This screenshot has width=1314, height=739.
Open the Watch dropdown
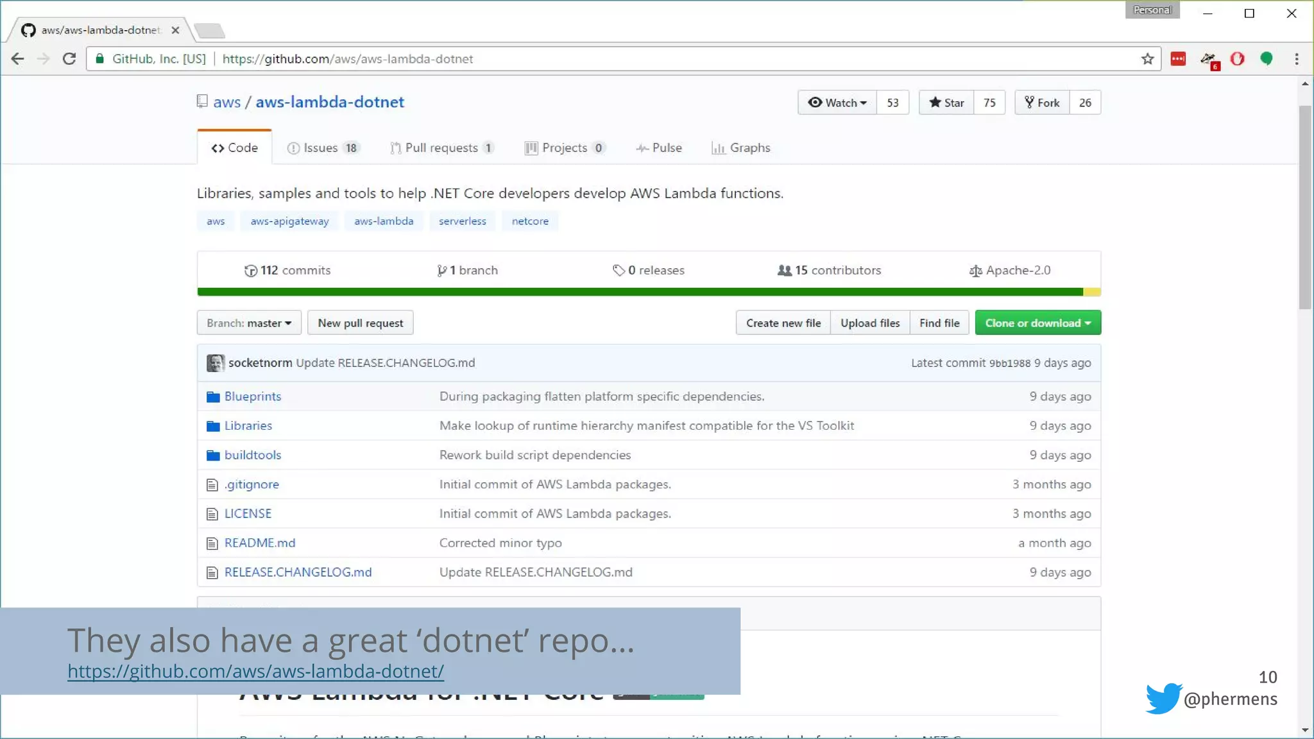tap(837, 103)
